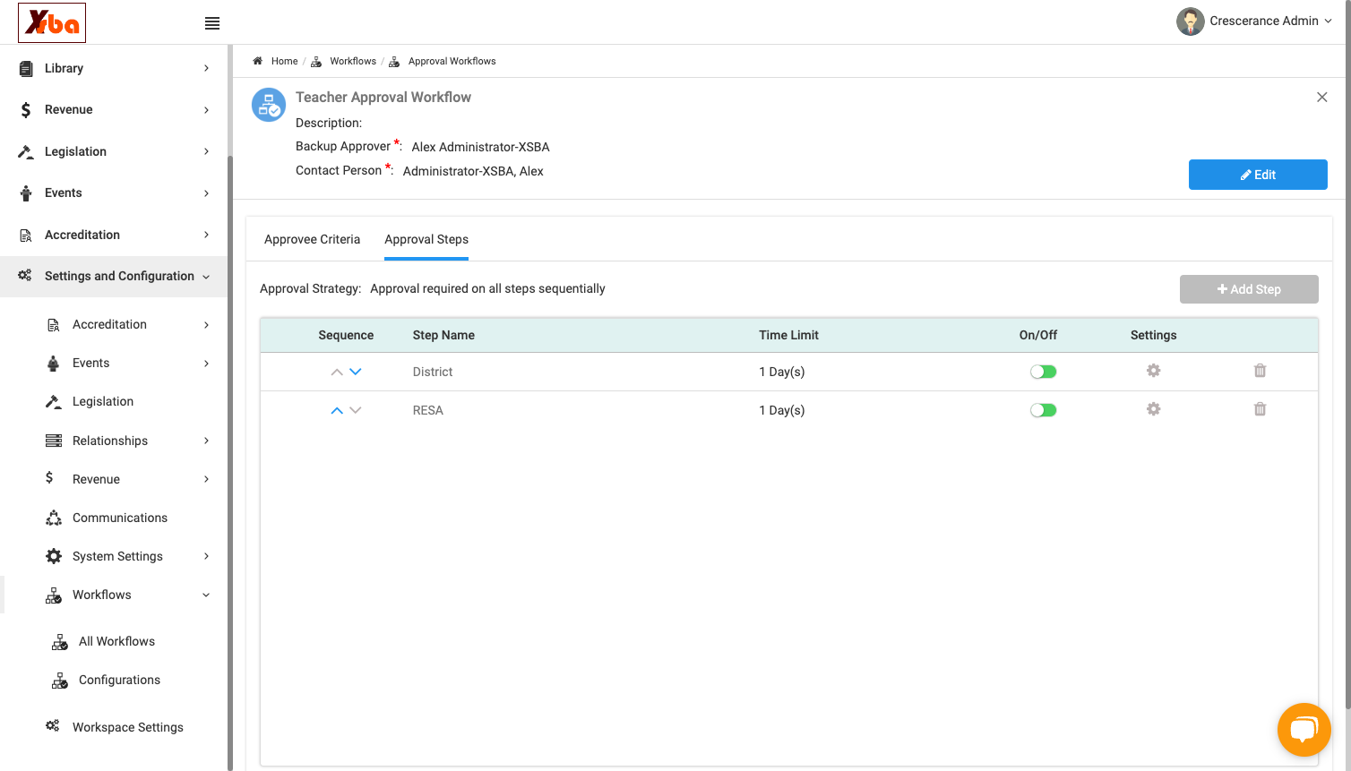The height and width of the screenshot is (771, 1351).
Task: Select the Approval Steps tab
Action: [426, 239]
